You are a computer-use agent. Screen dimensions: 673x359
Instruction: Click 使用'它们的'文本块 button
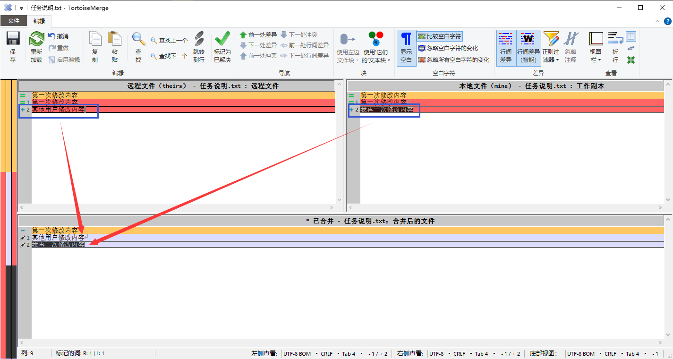[376, 47]
